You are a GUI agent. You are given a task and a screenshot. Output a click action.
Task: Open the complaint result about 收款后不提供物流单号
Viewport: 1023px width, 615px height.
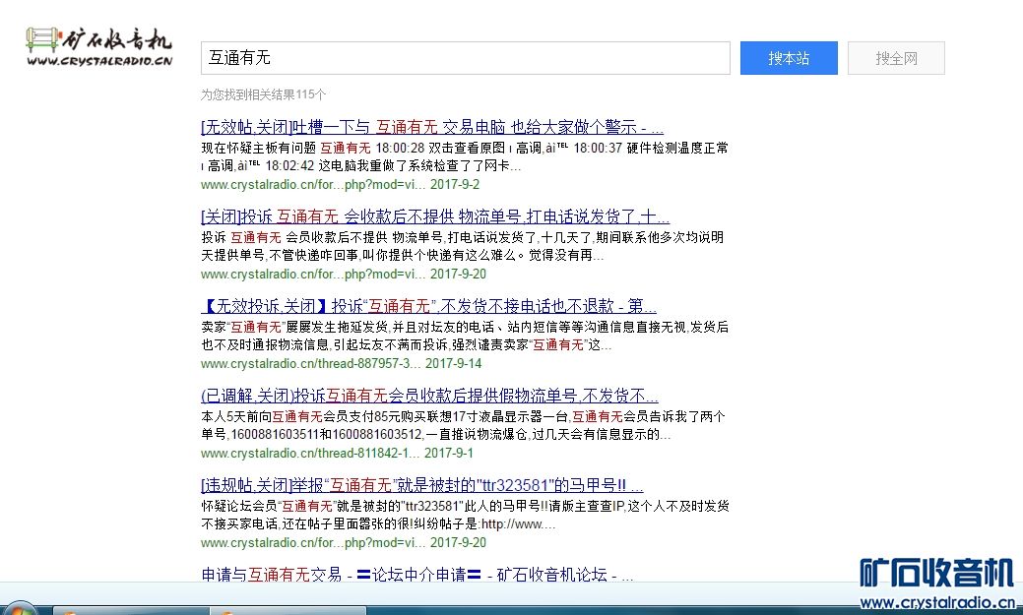tap(434, 216)
